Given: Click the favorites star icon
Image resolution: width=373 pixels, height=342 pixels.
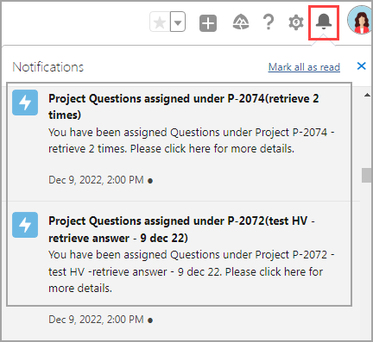Looking at the screenshot, I should coord(160,22).
